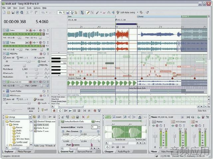Screen dimensions: 213x159
Task: Mute the MIDI Mix track
Action: (44, 54)
